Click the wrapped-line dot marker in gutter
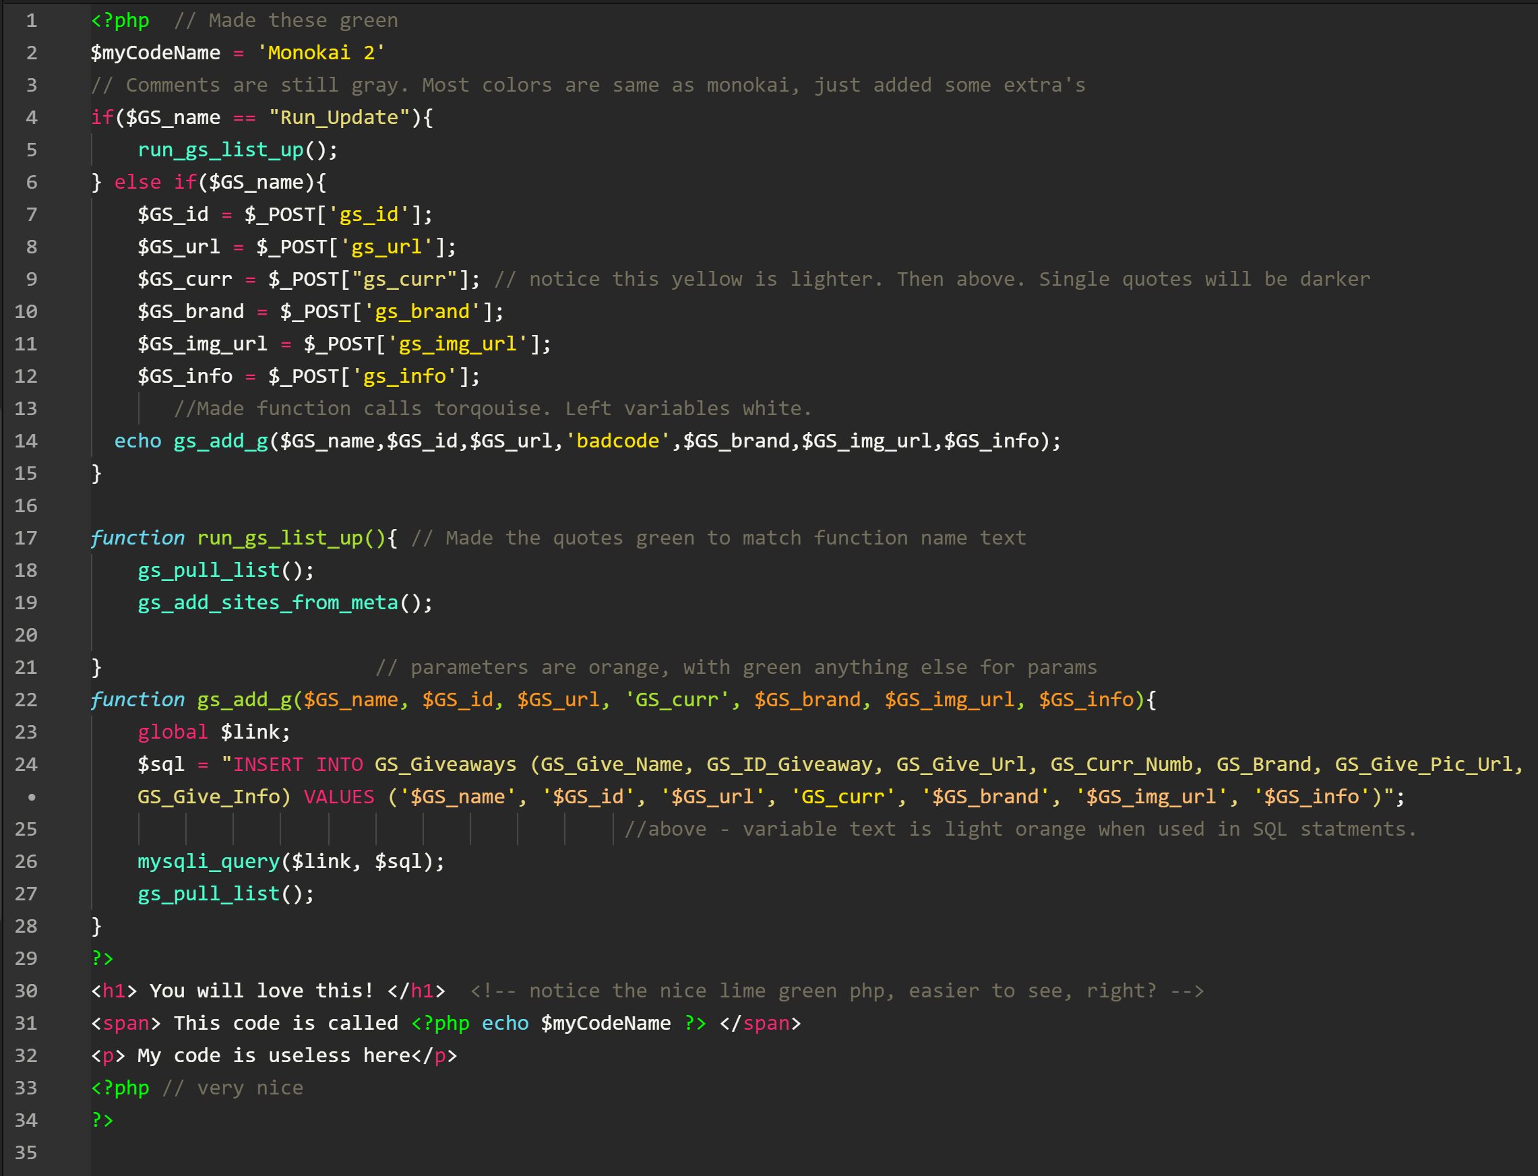This screenshot has width=1538, height=1176. [x=32, y=797]
